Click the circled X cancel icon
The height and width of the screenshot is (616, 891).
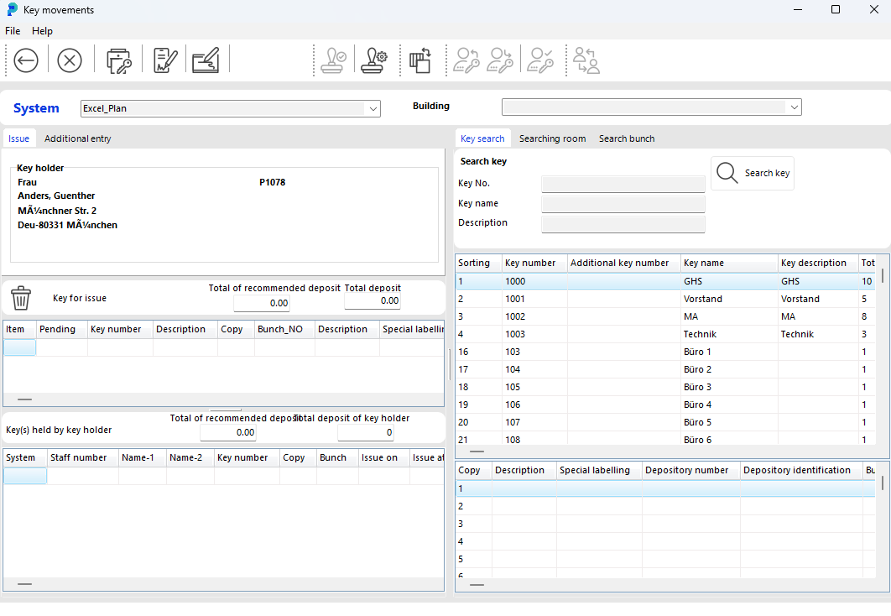[70, 60]
